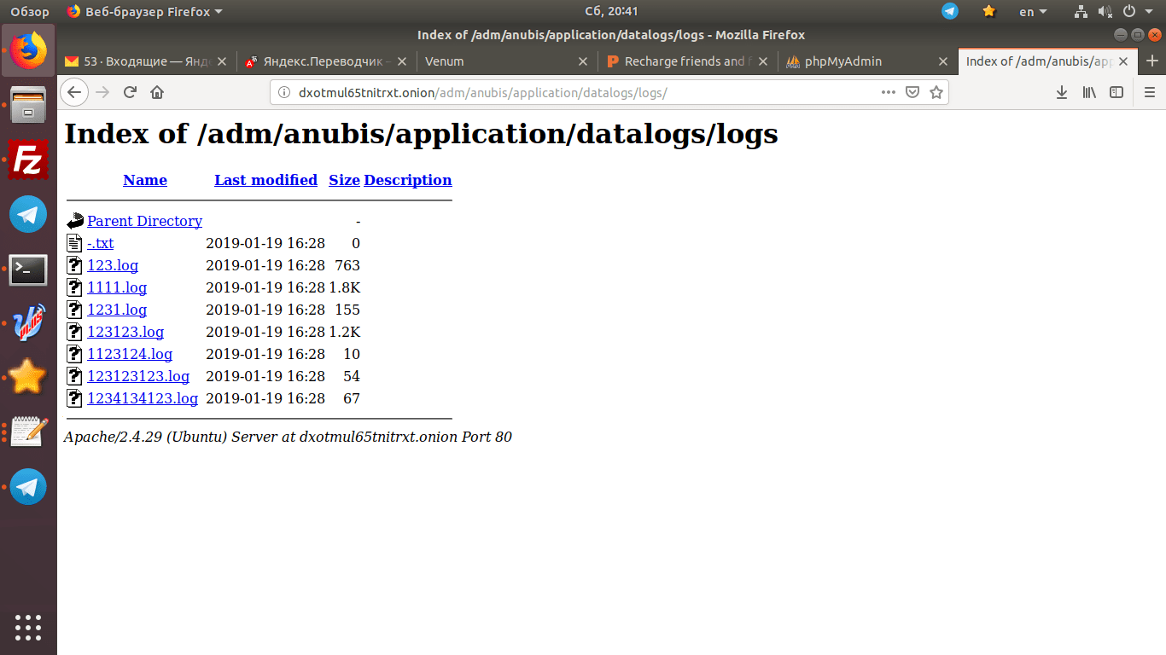Screen dimensions: 1166x655
Task: Open the blue VLIS-style dock application
Action: [x=28, y=324]
